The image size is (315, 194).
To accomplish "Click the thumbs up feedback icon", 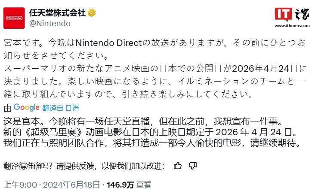I will (x=178, y=166).
